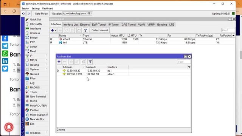Switch to IP Tunnel tab
This screenshot has width=242, height=136.
114,25
